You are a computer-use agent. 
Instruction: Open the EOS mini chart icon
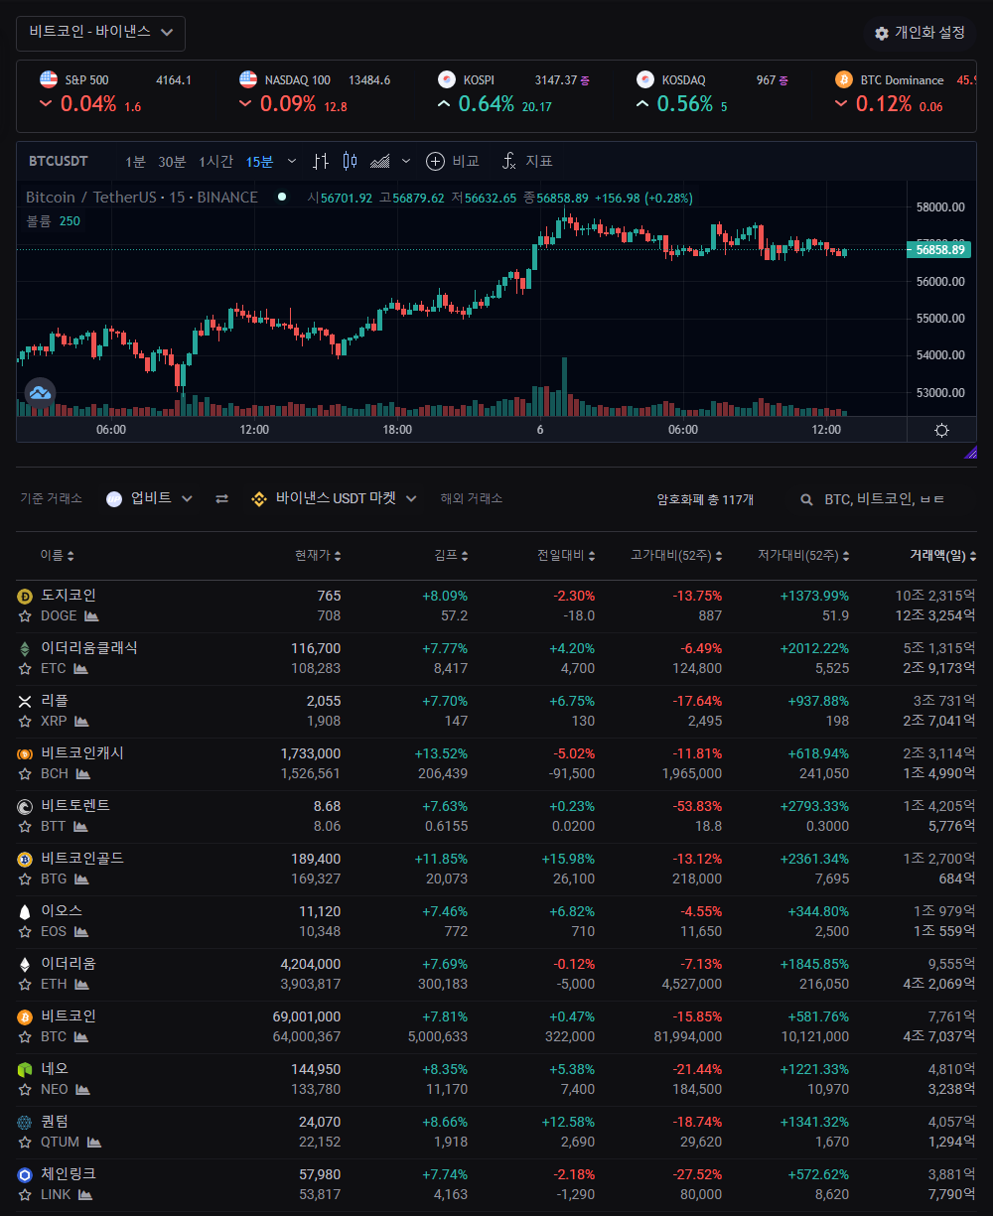coord(81,931)
